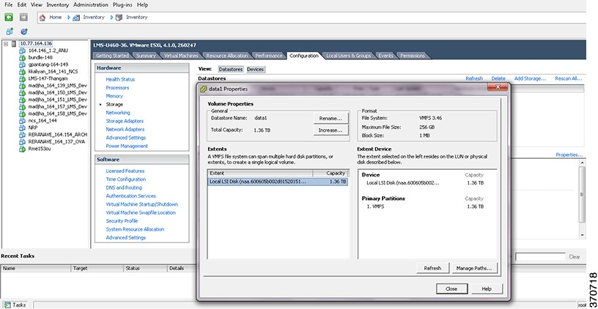This screenshot has width=598, height=309.
Task: Select VM madjha_164_150_LMS_Dev
Action: (58, 92)
